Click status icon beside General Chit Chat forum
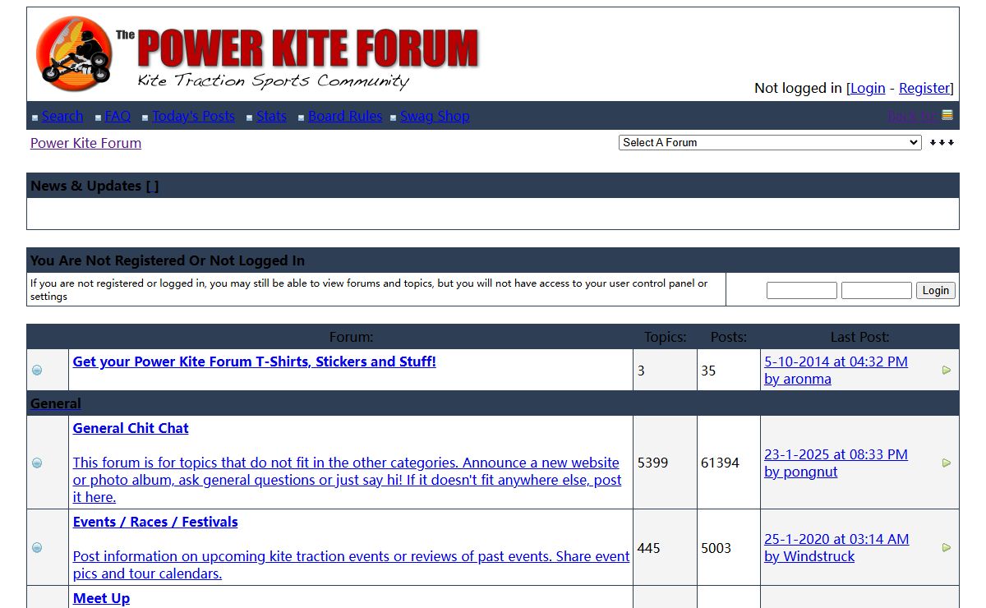 [37, 463]
